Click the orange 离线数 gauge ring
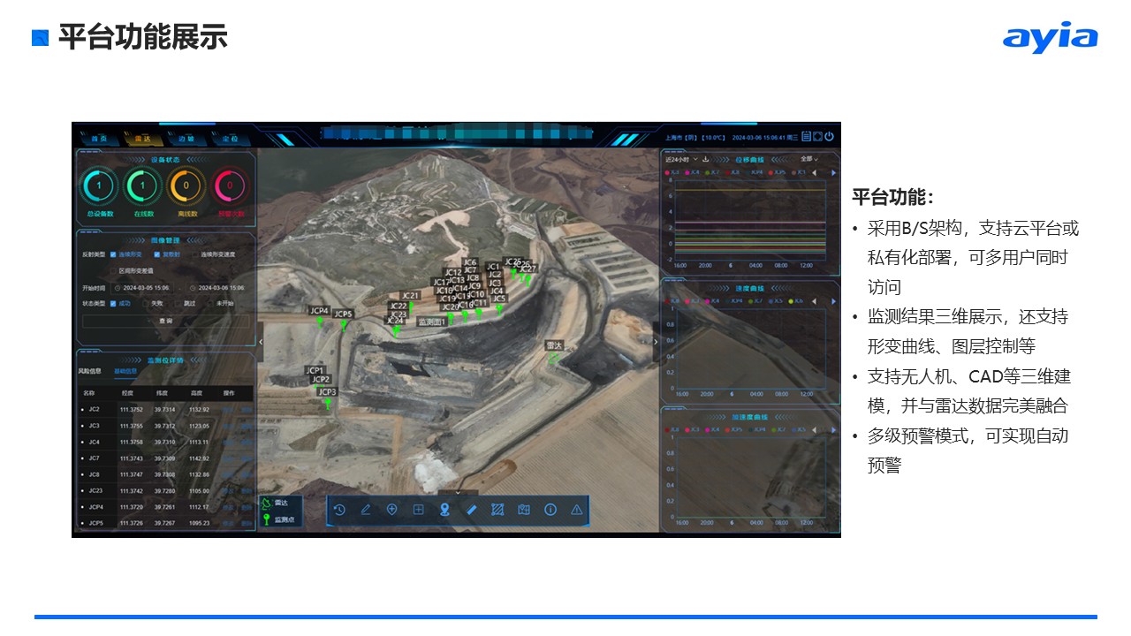 [x=186, y=186]
